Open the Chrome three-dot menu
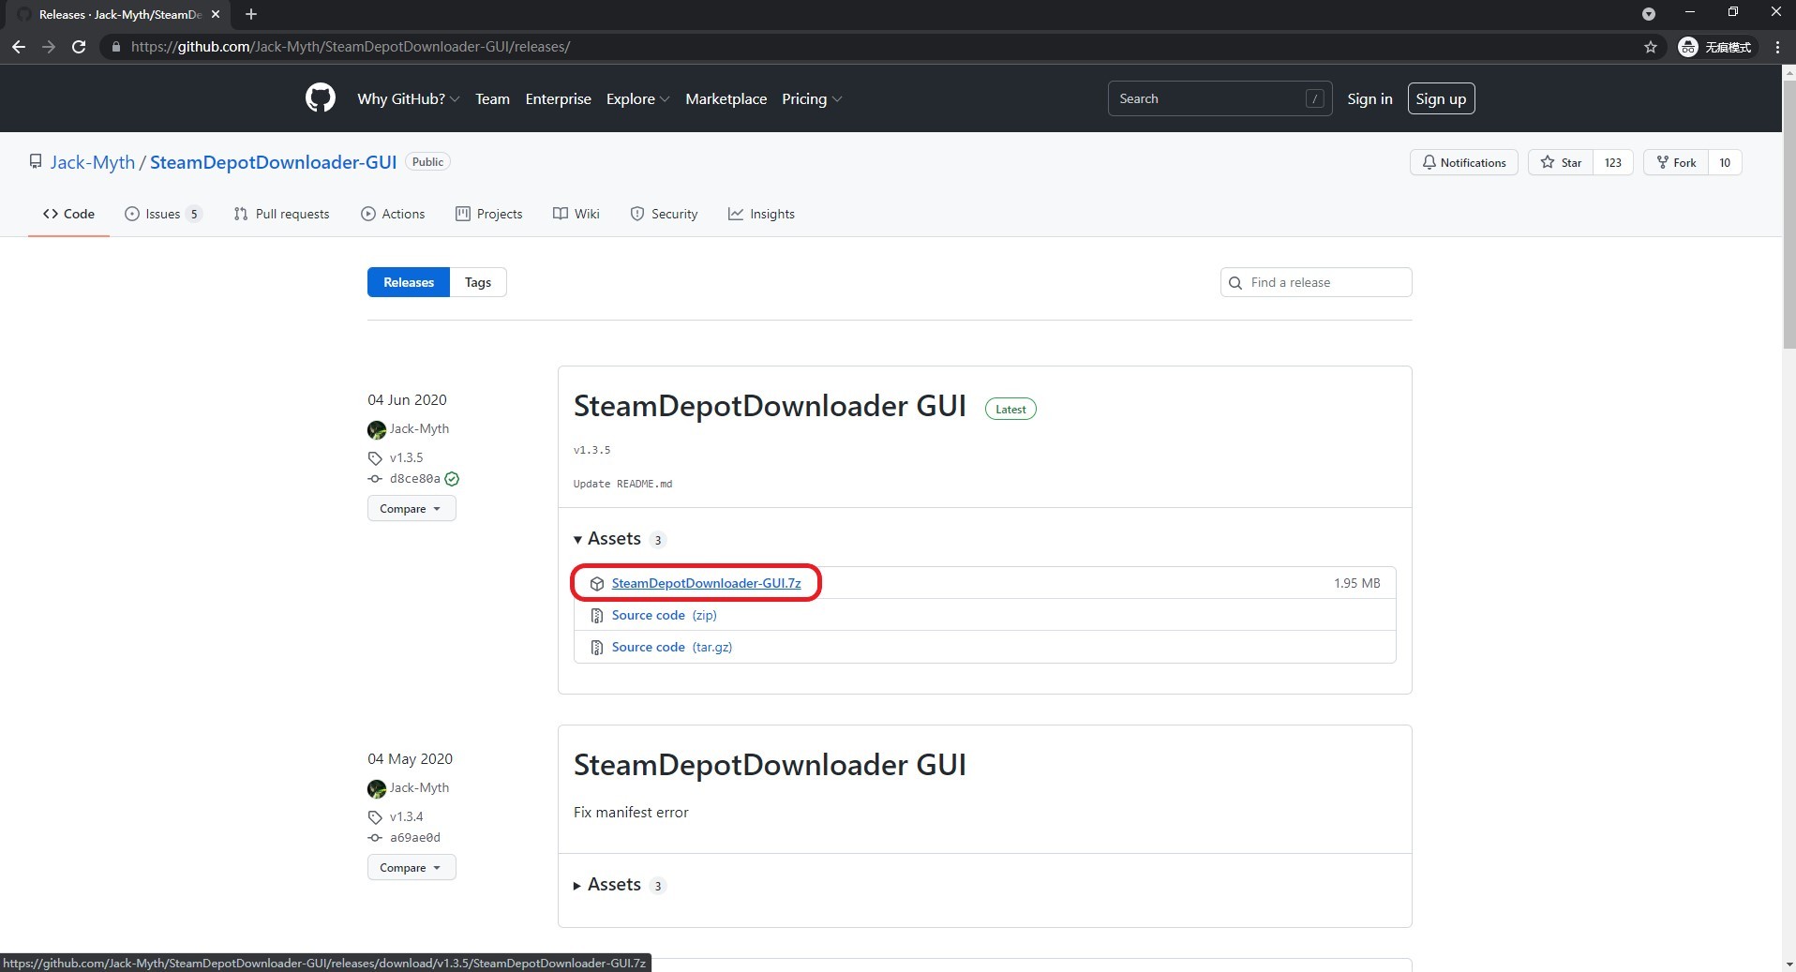The width and height of the screenshot is (1796, 972). 1777,47
